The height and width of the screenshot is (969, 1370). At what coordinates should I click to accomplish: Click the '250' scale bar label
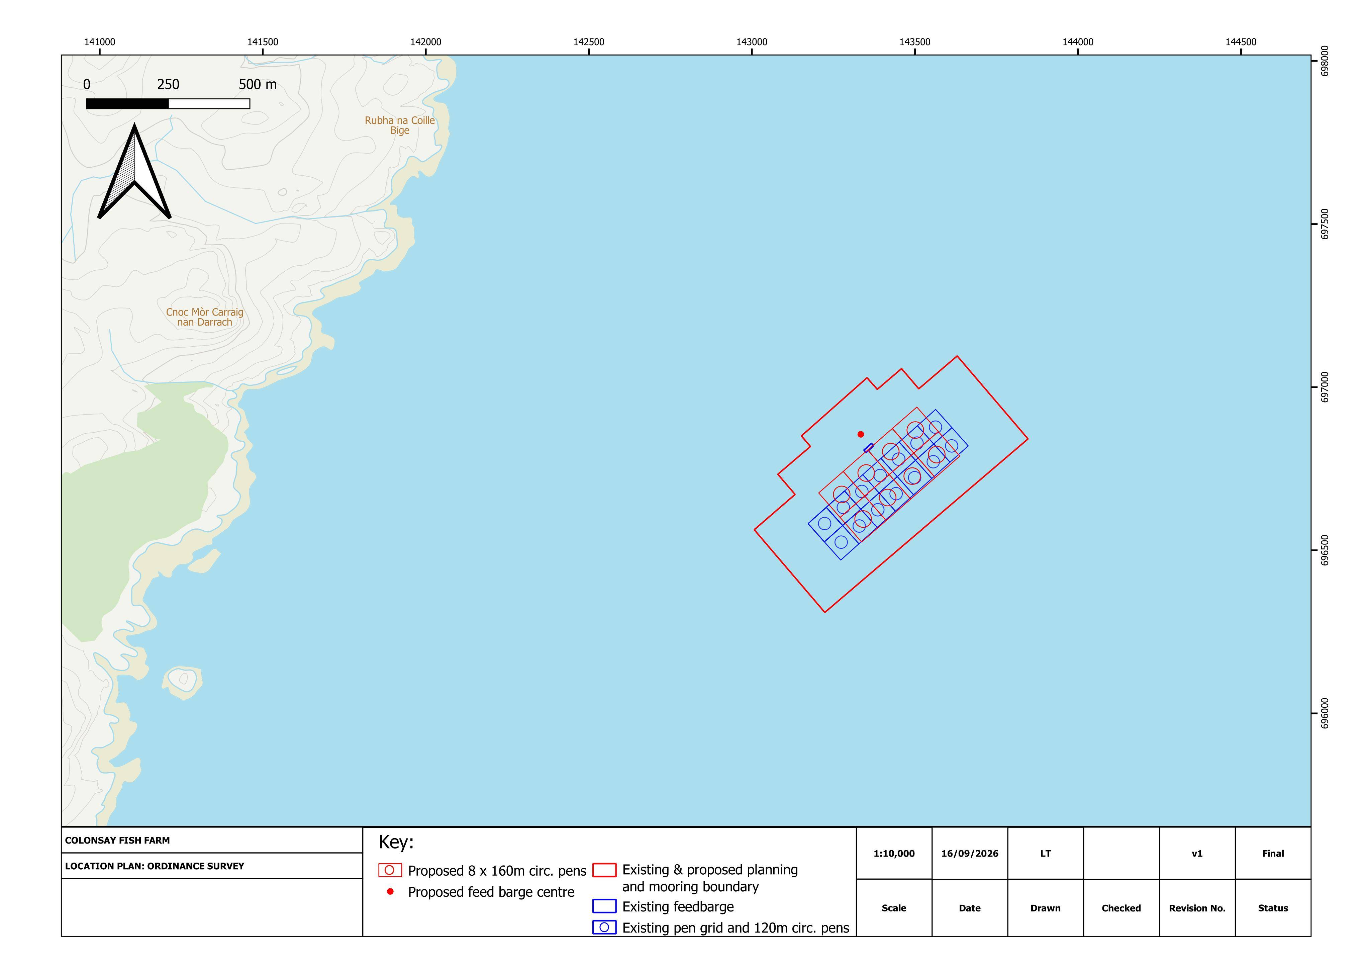click(x=168, y=84)
